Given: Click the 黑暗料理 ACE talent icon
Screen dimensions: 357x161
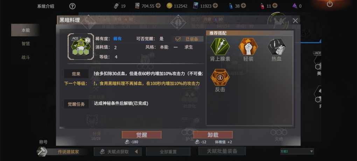Looking at the screenshot, I should pos(81,47).
